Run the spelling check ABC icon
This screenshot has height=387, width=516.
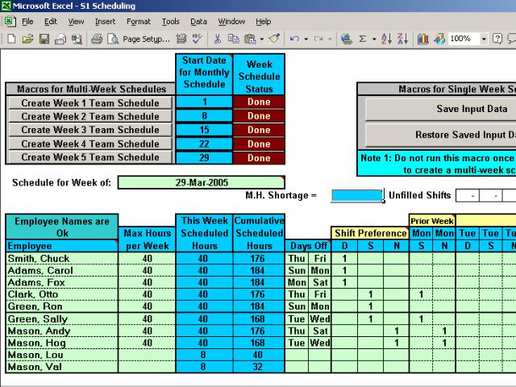pyautogui.click(x=198, y=39)
